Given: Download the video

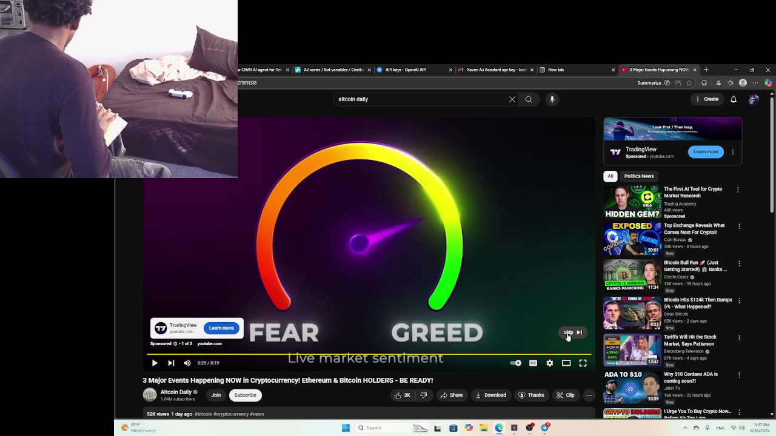Looking at the screenshot, I should (490, 395).
